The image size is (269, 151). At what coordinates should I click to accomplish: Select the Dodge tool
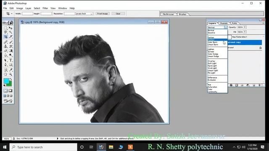click(x=11, y=55)
